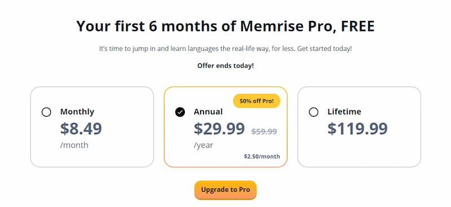Select the Monthly plan radio button

46,112
